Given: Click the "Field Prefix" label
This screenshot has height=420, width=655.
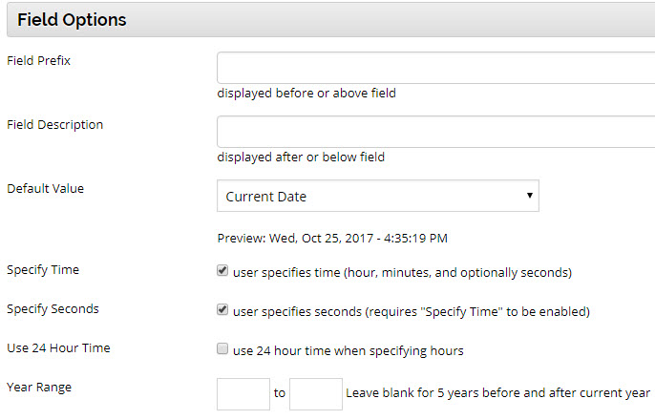Looking at the screenshot, I should (39, 61).
